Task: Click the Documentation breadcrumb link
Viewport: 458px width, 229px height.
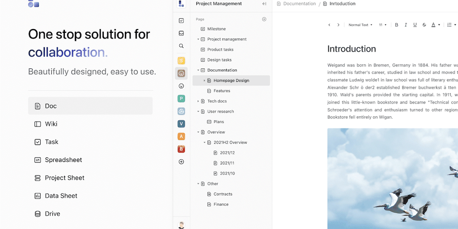Action: 299,4
